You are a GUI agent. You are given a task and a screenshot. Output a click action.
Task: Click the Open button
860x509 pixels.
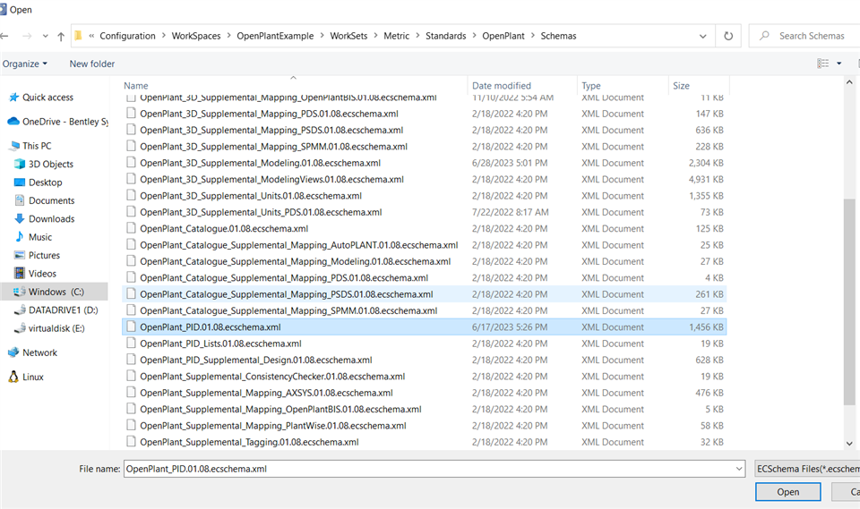(787, 492)
